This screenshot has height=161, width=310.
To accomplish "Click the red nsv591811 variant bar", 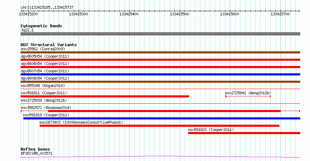I will point(105,96).
